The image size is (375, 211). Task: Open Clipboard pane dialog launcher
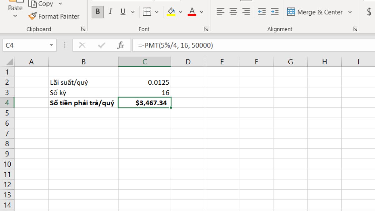tap(83, 29)
